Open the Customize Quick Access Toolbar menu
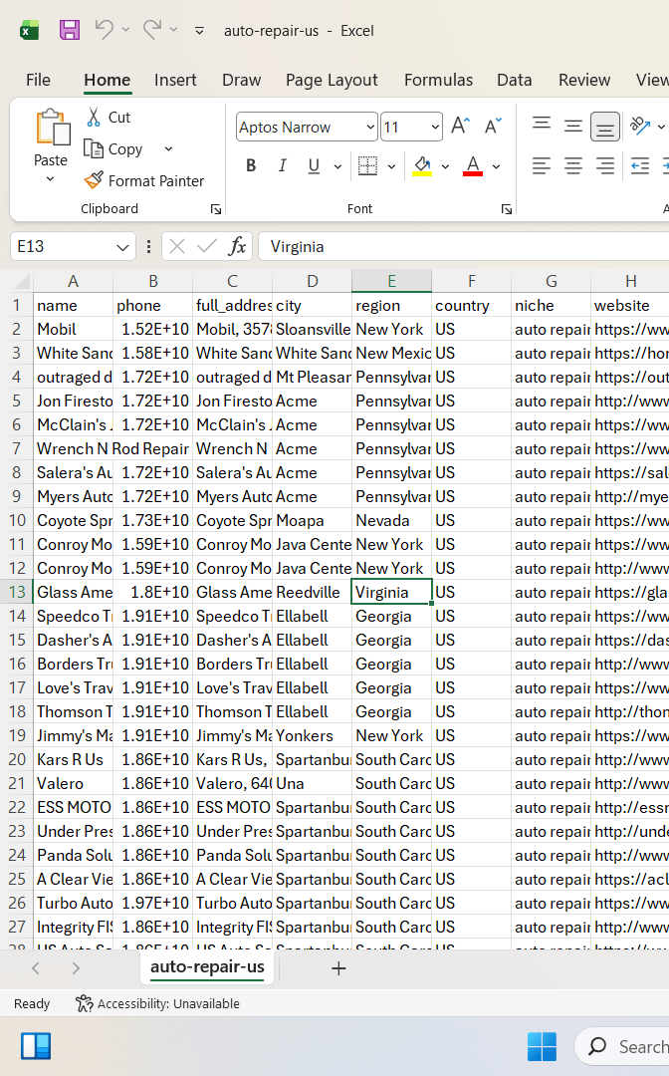Image resolution: width=669 pixels, height=1076 pixels. pos(199,30)
